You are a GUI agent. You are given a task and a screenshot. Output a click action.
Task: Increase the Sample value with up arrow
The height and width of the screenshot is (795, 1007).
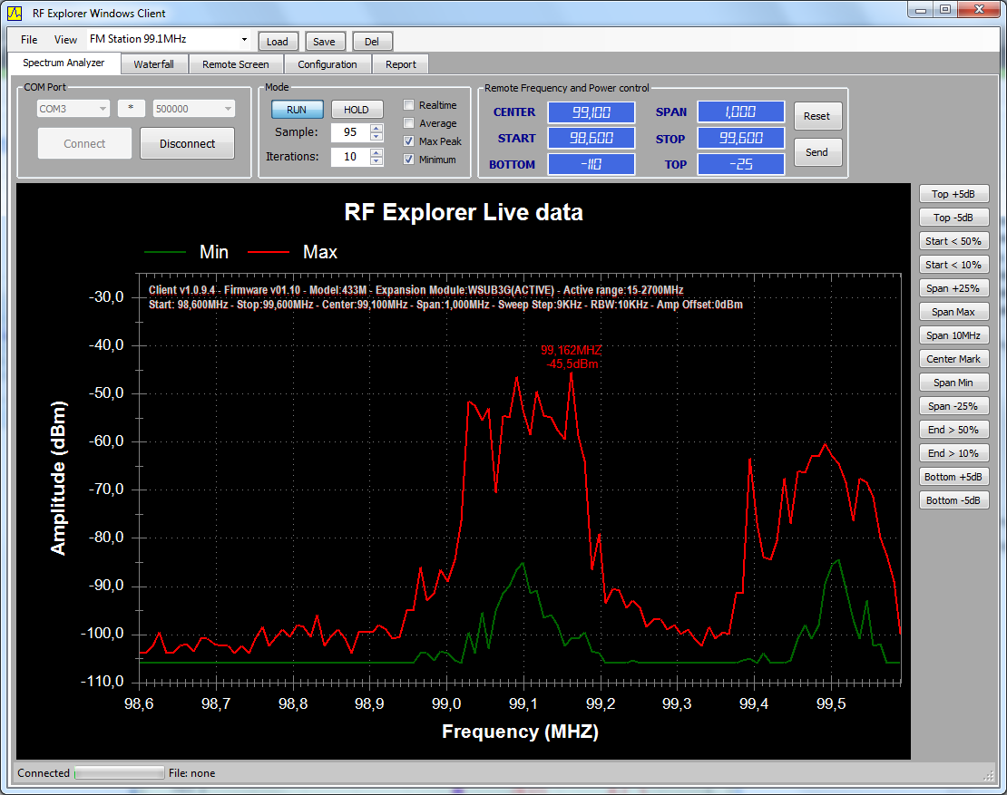pos(377,129)
